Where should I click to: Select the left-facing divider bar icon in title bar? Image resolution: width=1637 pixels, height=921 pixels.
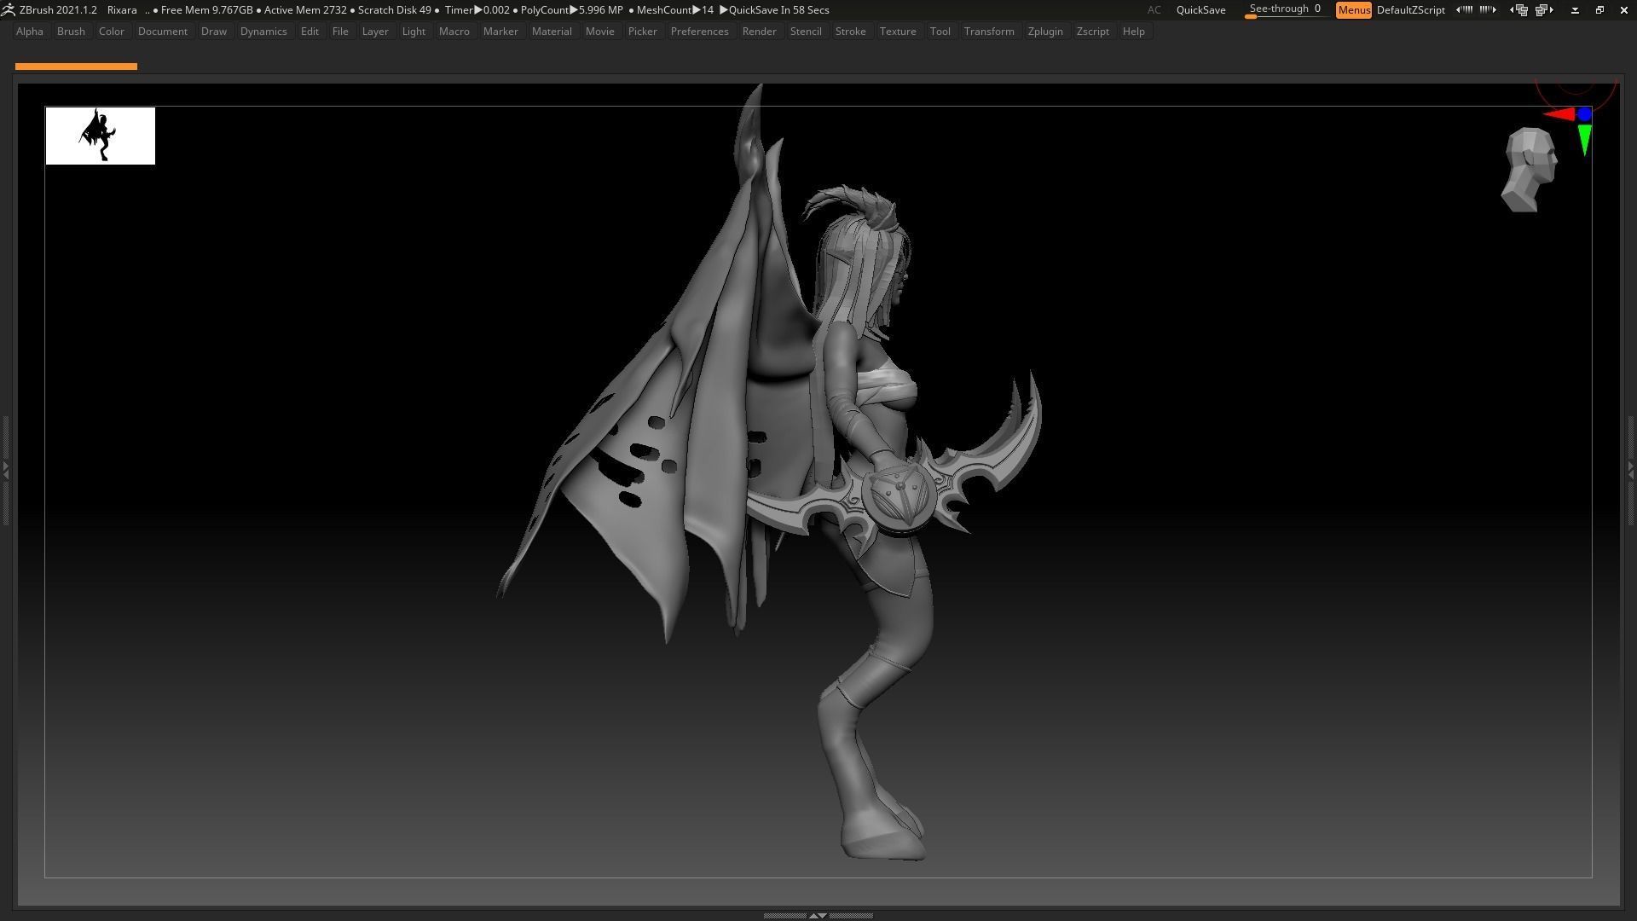(1465, 9)
